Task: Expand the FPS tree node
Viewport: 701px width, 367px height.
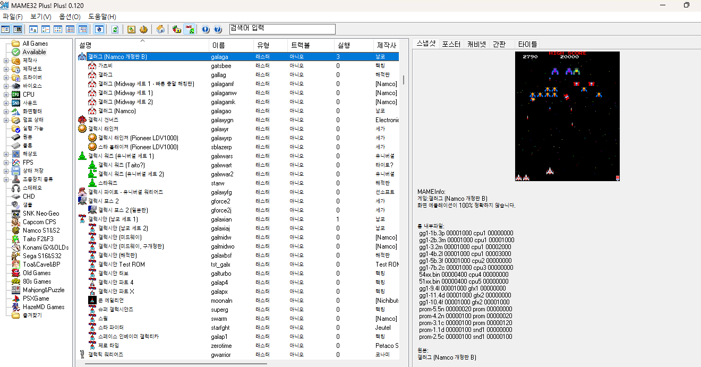Action: point(6,163)
